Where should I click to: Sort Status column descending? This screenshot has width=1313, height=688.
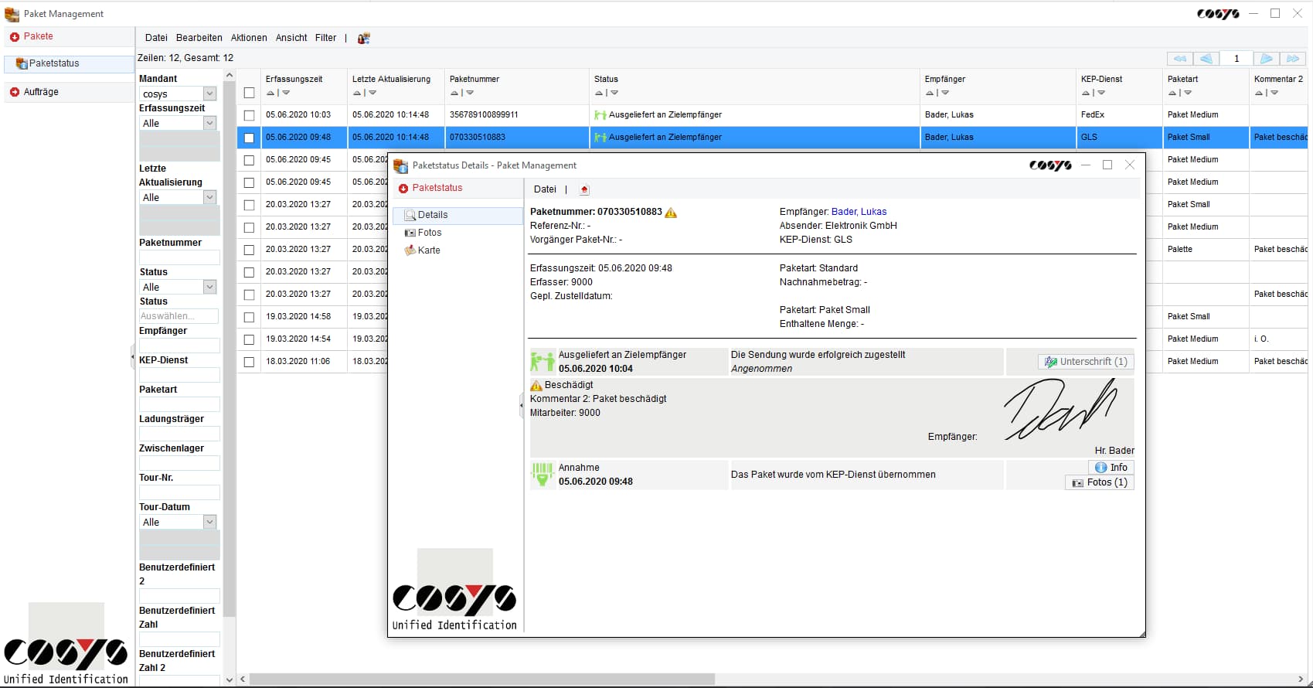614,93
